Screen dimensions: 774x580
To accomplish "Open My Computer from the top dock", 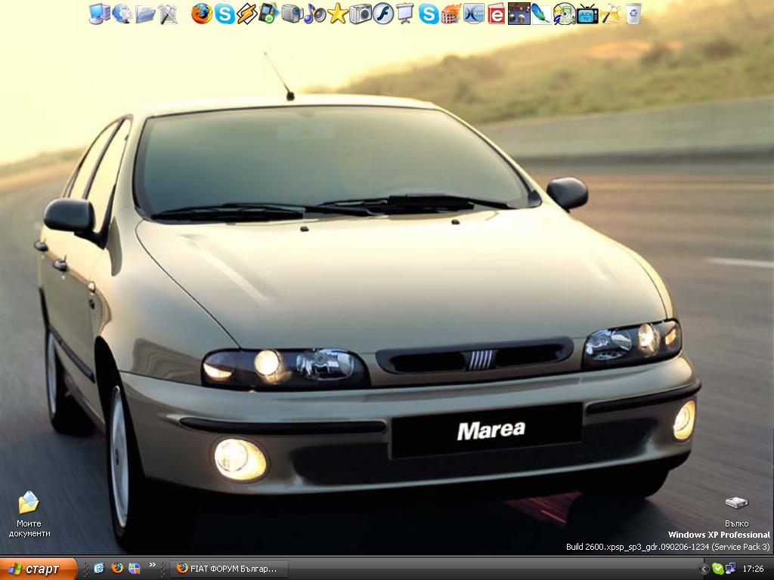I will pyautogui.click(x=100, y=14).
